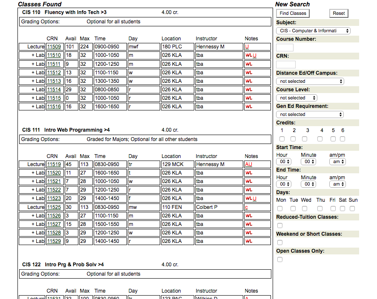Click instructor Colbert P cell
The width and height of the screenshot is (377, 299).
coord(219,207)
